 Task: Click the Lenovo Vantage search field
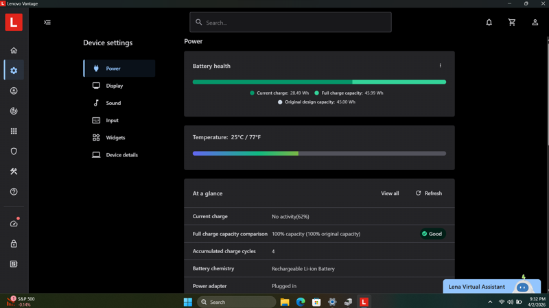point(290,23)
